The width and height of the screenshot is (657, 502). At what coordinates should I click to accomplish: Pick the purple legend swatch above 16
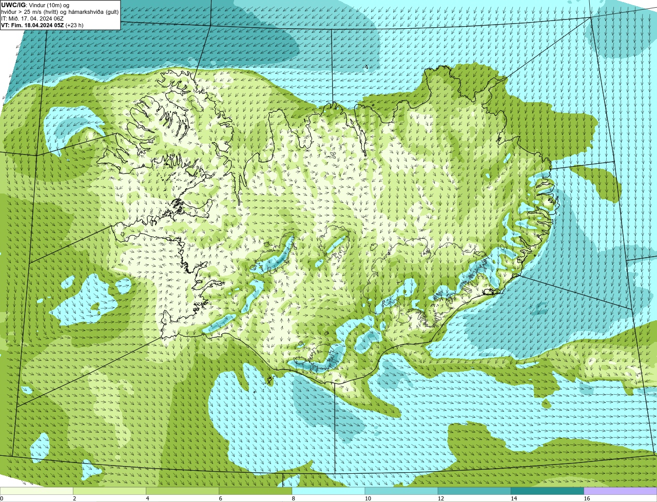click(x=621, y=491)
